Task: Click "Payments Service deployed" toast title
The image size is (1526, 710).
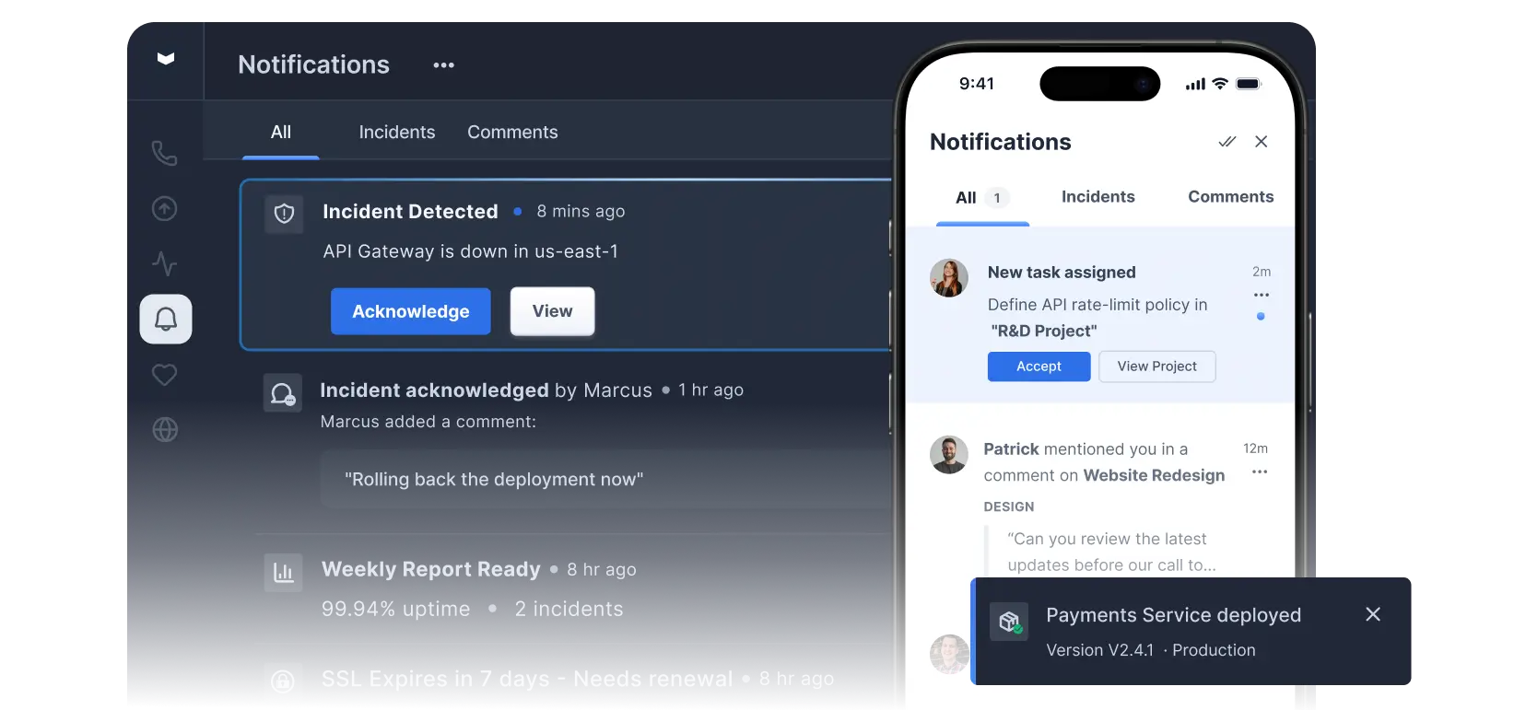Action: 1174,615
